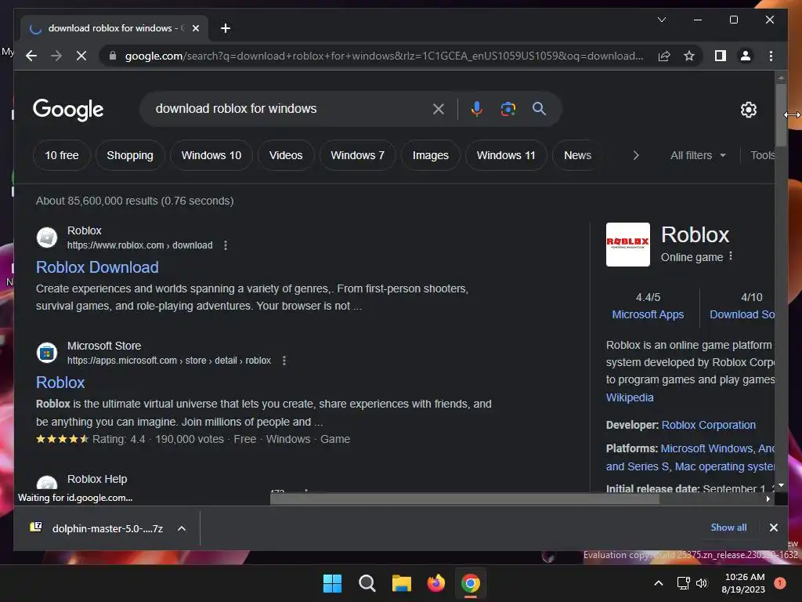Switch to the News results tab
This screenshot has height=602, width=802.
[x=577, y=155]
